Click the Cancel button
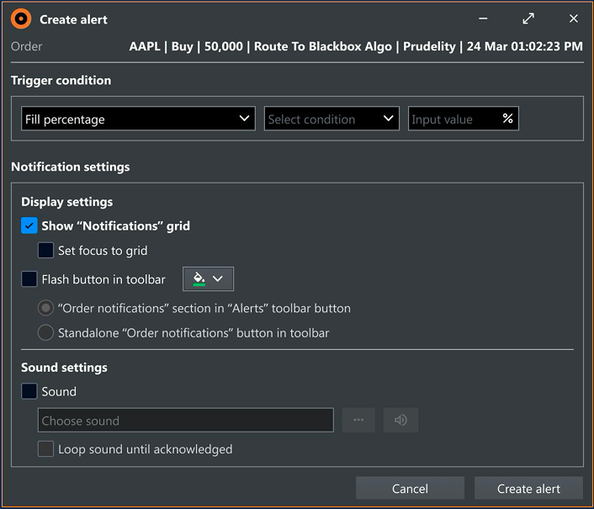This screenshot has height=509, width=594. (410, 489)
